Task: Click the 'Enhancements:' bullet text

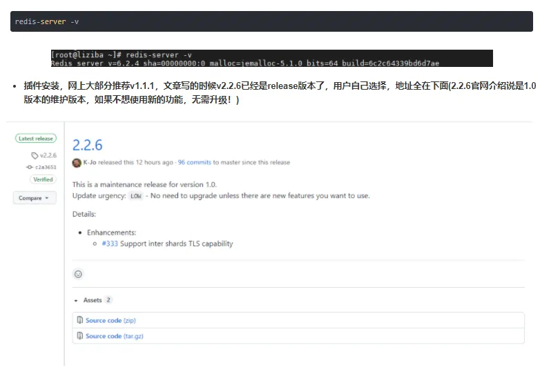Action: (112, 232)
